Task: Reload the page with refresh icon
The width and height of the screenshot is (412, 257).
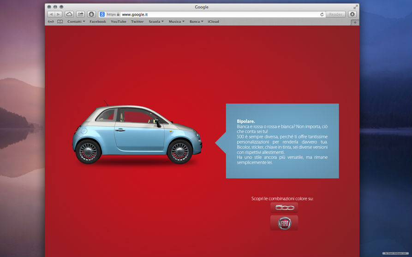Action: click(322, 14)
